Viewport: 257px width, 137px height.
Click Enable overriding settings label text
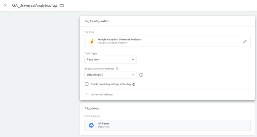111,84
